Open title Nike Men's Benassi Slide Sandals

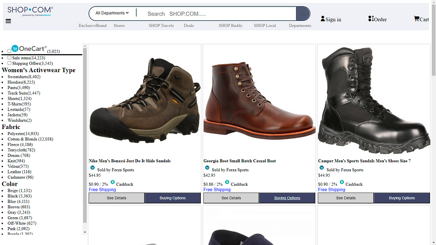130,161
